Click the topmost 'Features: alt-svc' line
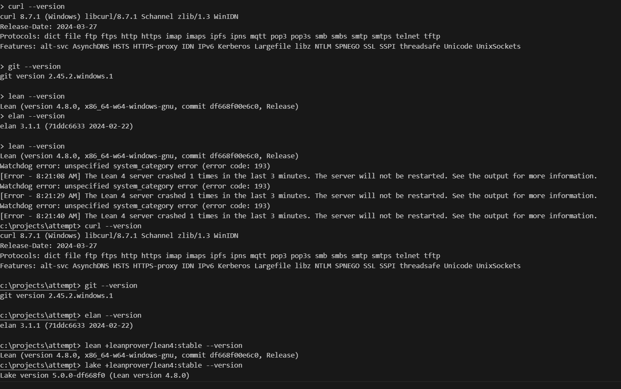The height and width of the screenshot is (389, 621). 260,46
